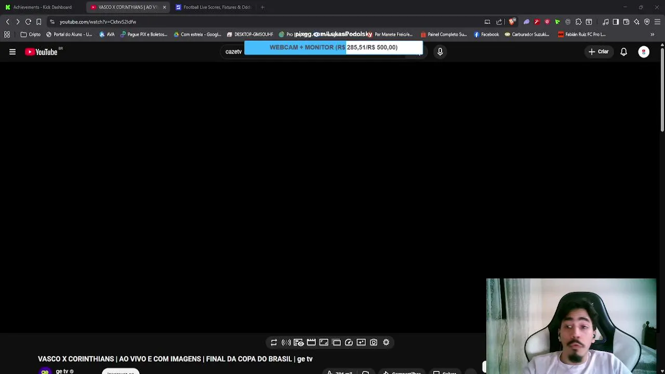Expand the hidden bookmarks overflow chevron

652,34
